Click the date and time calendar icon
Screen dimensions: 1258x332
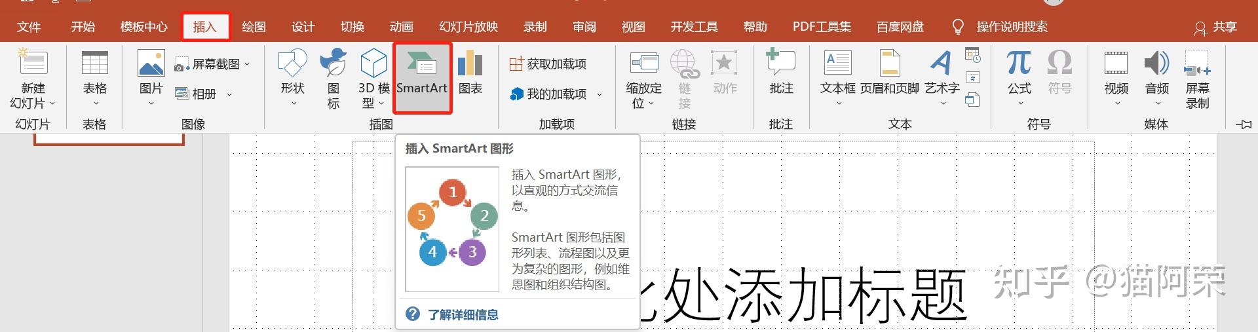(973, 55)
